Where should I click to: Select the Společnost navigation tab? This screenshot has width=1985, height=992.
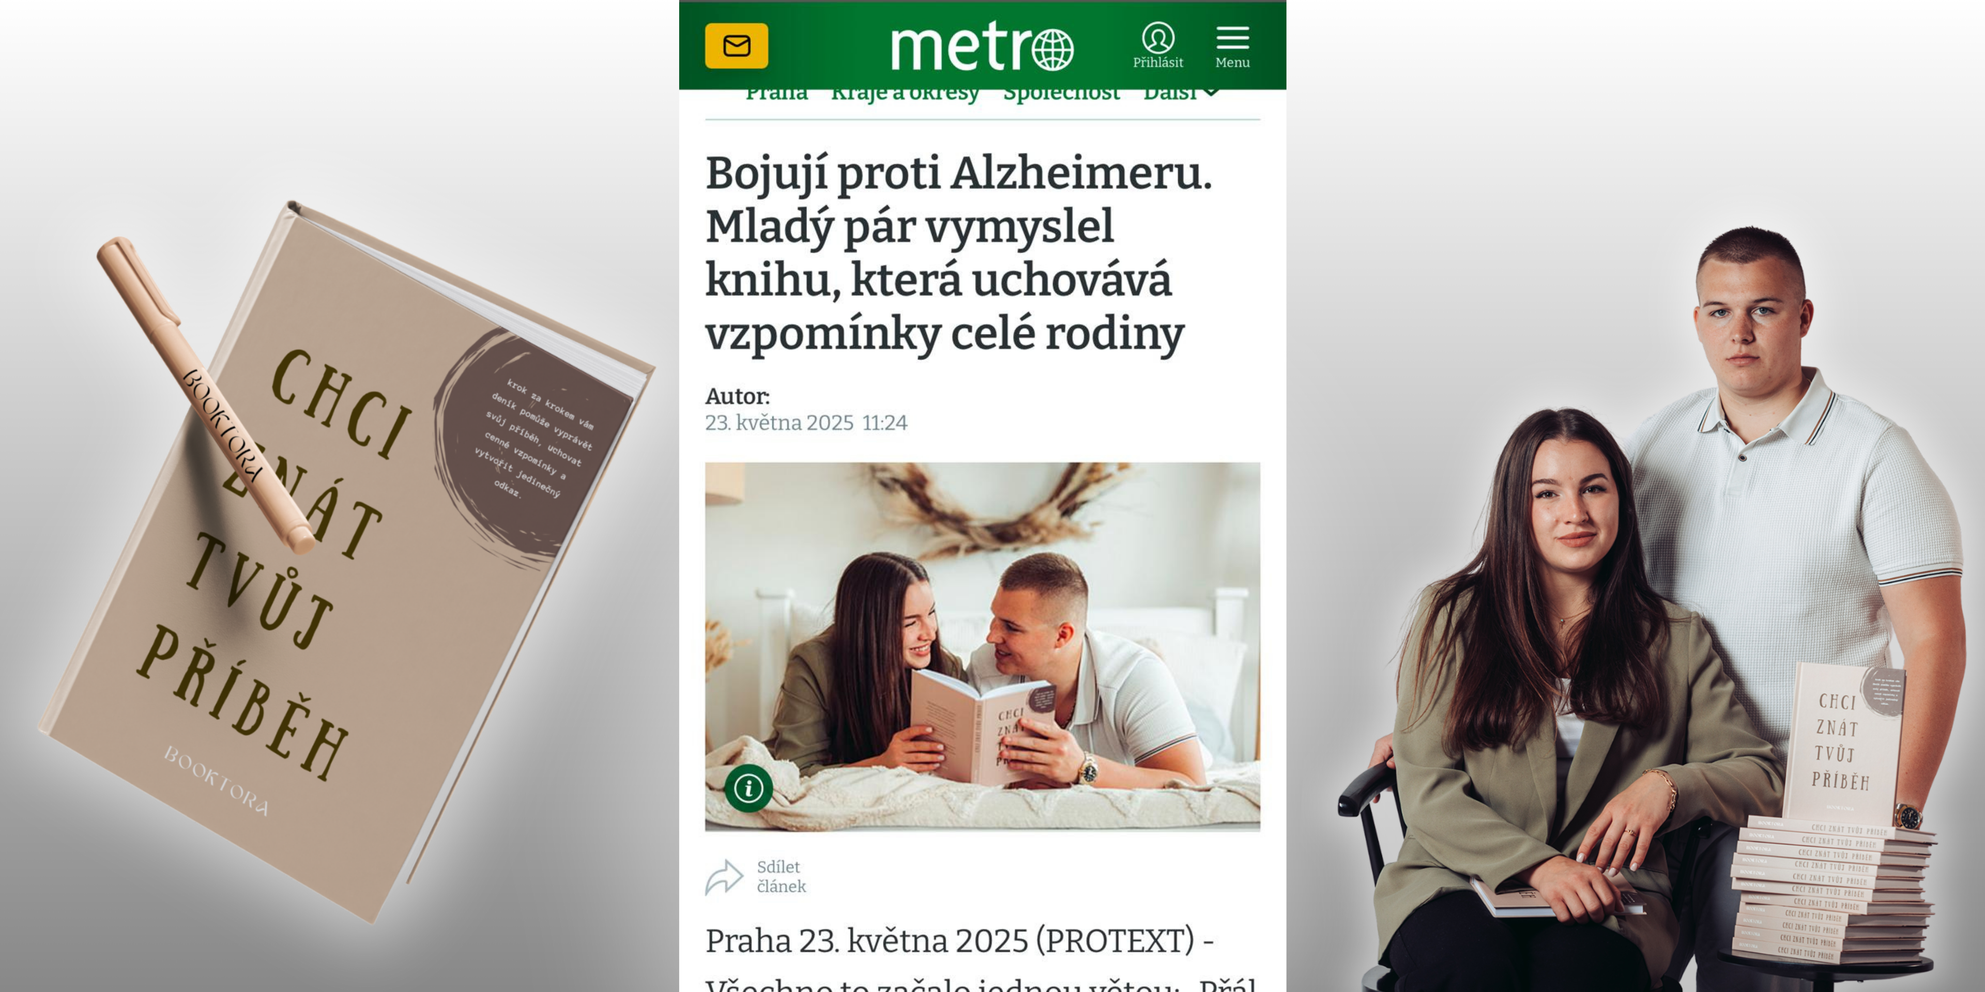click(1061, 93)
